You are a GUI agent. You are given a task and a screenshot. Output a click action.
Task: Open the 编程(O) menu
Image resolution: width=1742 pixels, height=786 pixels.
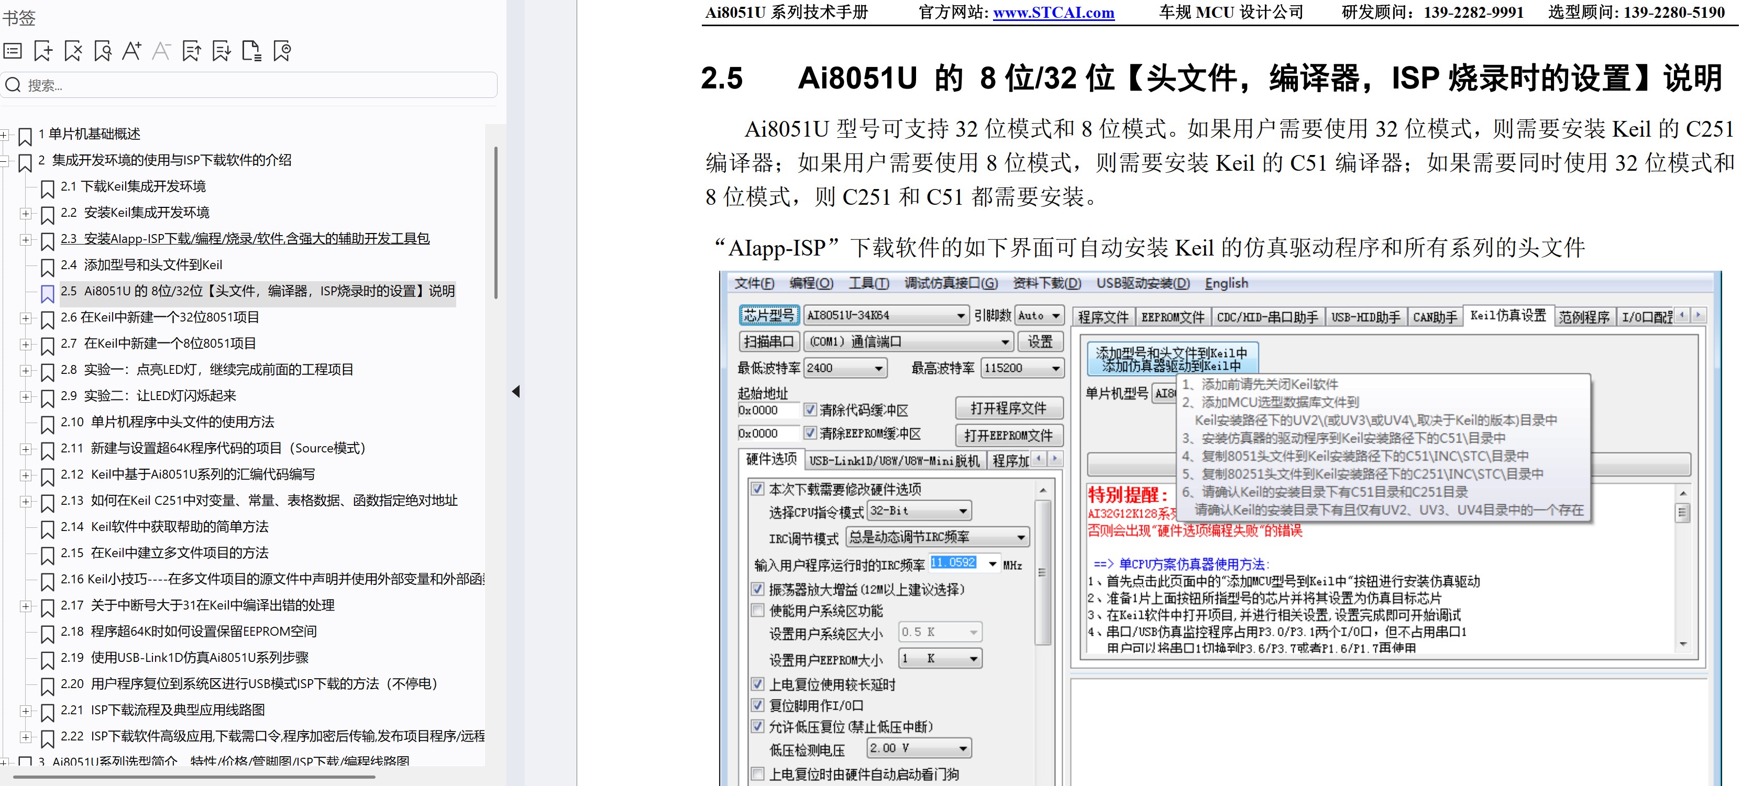coord(811,283)
